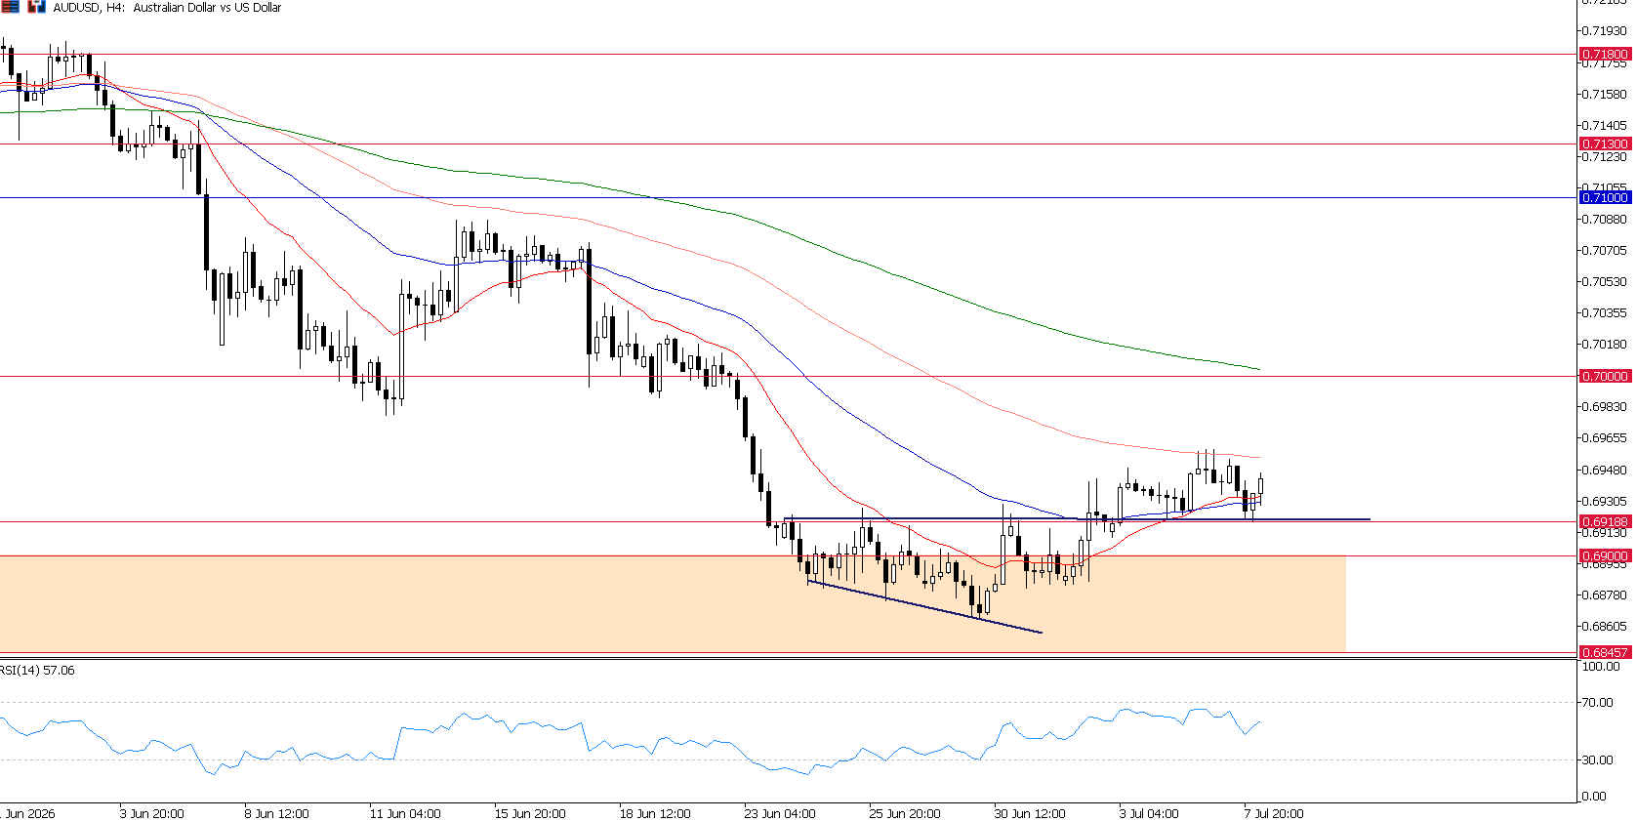Click the red 0.69188 price label

(x=1605, y=521)
